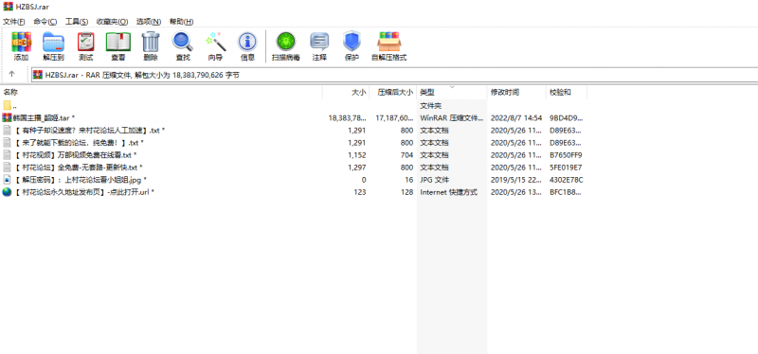This screenshot has height=354, width=758.
Task: Open the Help (帮助) menu
Action: [181, 22]
